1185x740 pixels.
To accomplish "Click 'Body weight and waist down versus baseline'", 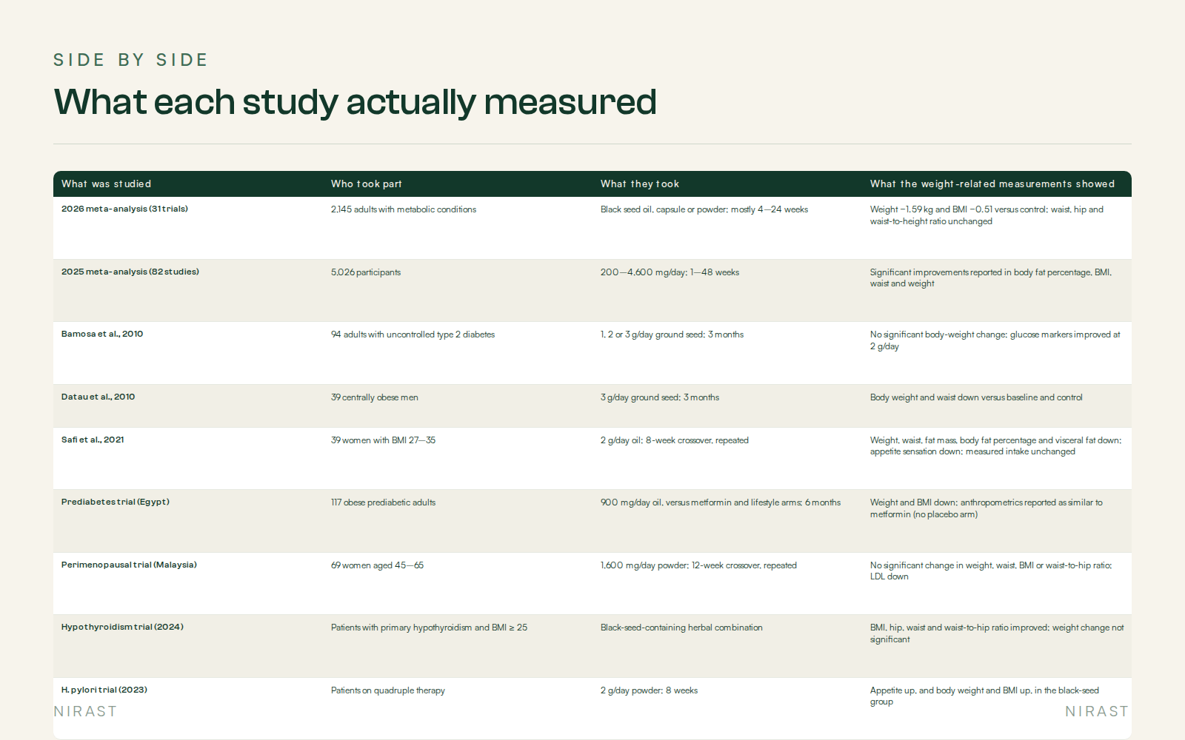I will point(976,397).
